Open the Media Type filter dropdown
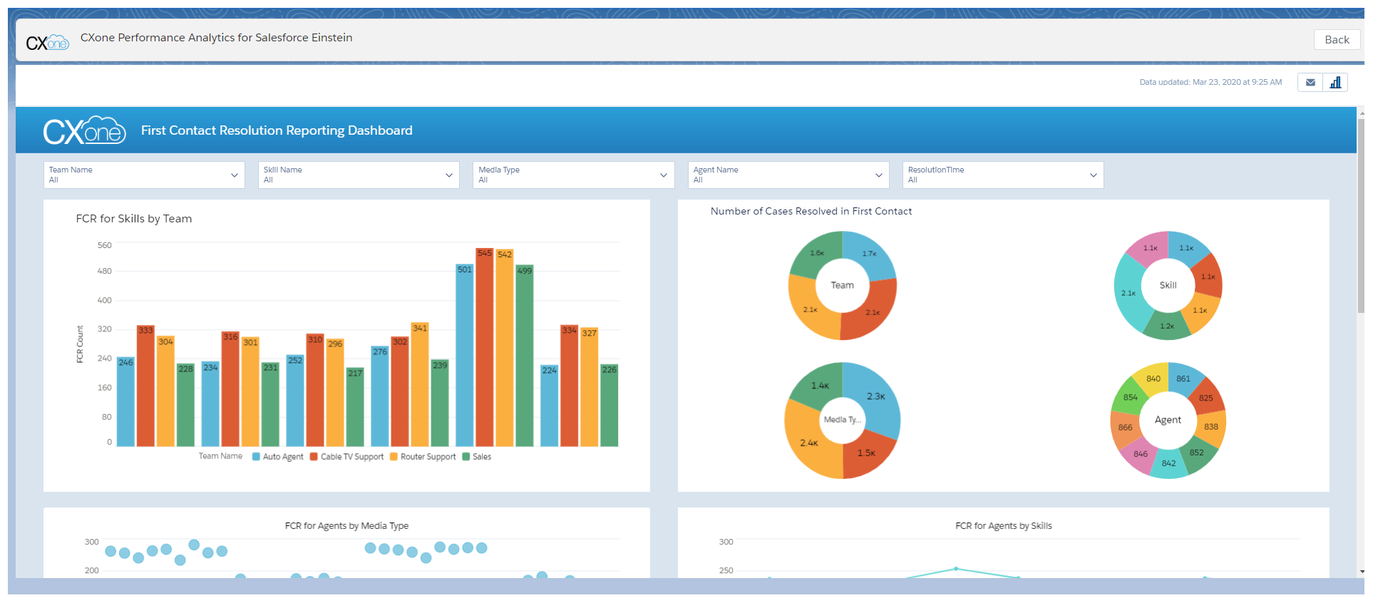 point(574,175)
